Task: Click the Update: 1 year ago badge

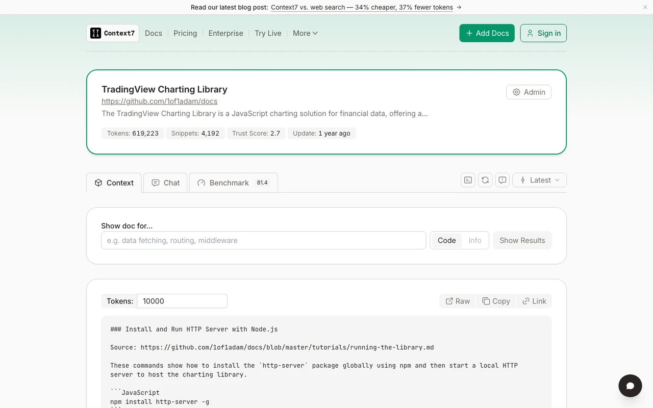Action: click(x=321, y=133)
